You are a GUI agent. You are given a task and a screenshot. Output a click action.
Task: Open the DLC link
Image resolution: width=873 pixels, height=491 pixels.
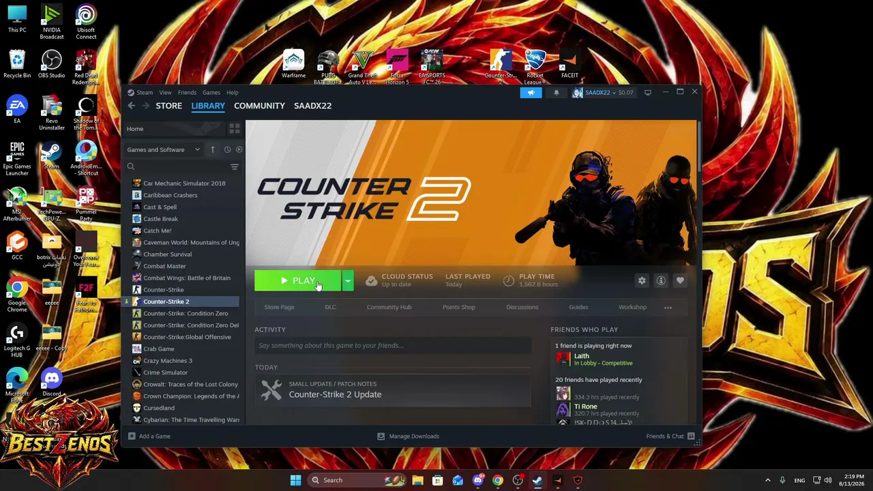(330, 307)
